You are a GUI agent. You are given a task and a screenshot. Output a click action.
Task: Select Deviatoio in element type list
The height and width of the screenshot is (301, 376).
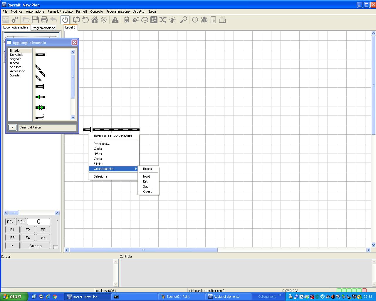[x=17, y=55]
